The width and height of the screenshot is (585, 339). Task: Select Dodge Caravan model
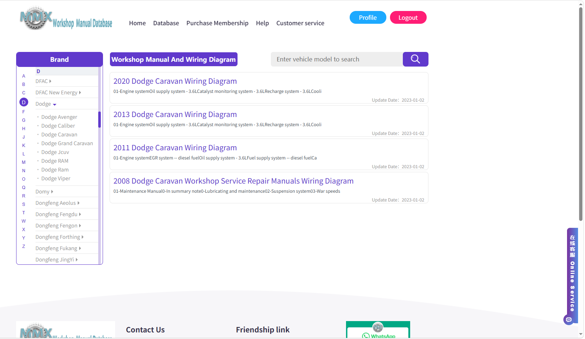point(59,135)
